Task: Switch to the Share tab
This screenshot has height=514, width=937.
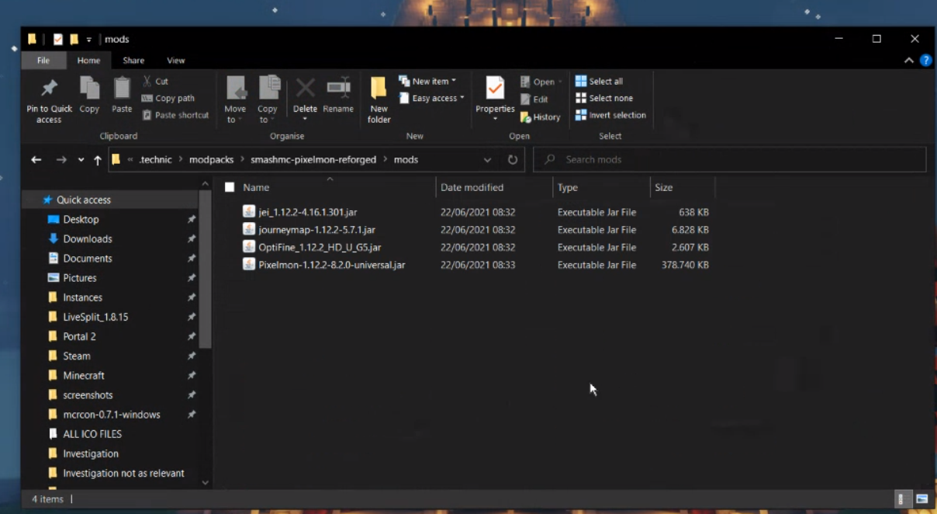Action: click(x=133, y=60)
